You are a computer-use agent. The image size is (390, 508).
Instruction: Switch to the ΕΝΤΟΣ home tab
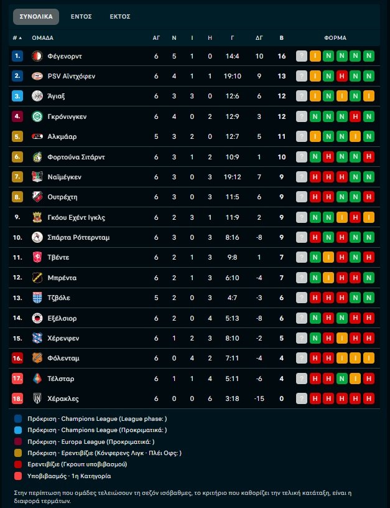coord(81,17)
